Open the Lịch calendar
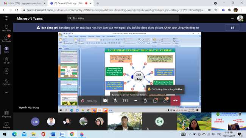 pyautogui.click(x=6, y=71)
